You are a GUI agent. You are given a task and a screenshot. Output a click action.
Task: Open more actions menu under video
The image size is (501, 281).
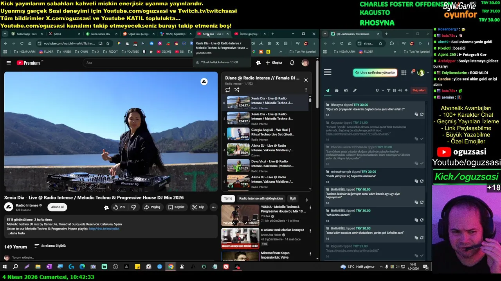coord(213,207)
